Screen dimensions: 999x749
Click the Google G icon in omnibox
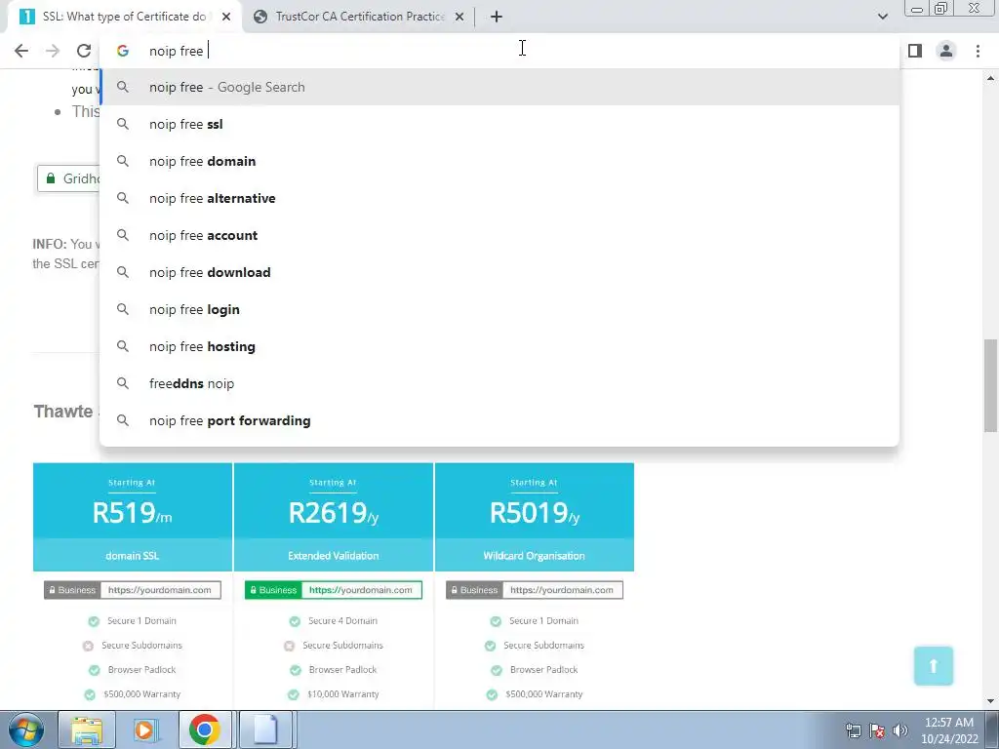pos(122,51)
